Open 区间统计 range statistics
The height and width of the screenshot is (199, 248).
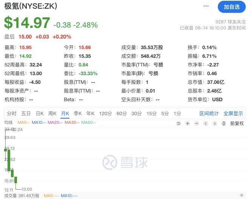(209, 113)
